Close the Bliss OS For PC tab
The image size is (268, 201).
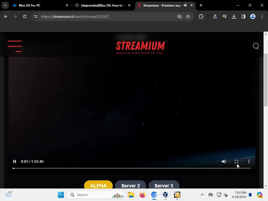pos(67,5)
